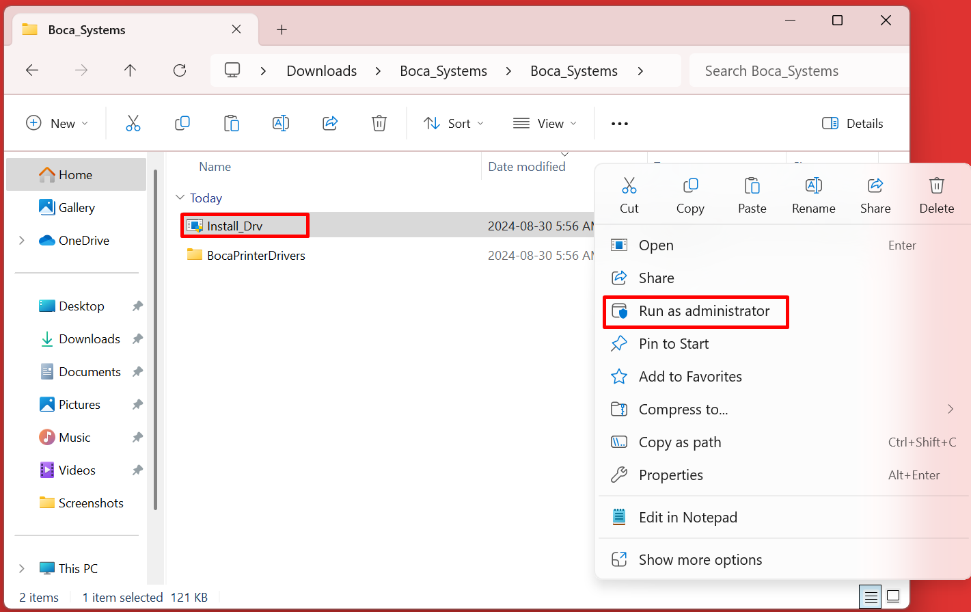Open the Sort dropdown
The image size is (971, 612).
click(454, 124)
